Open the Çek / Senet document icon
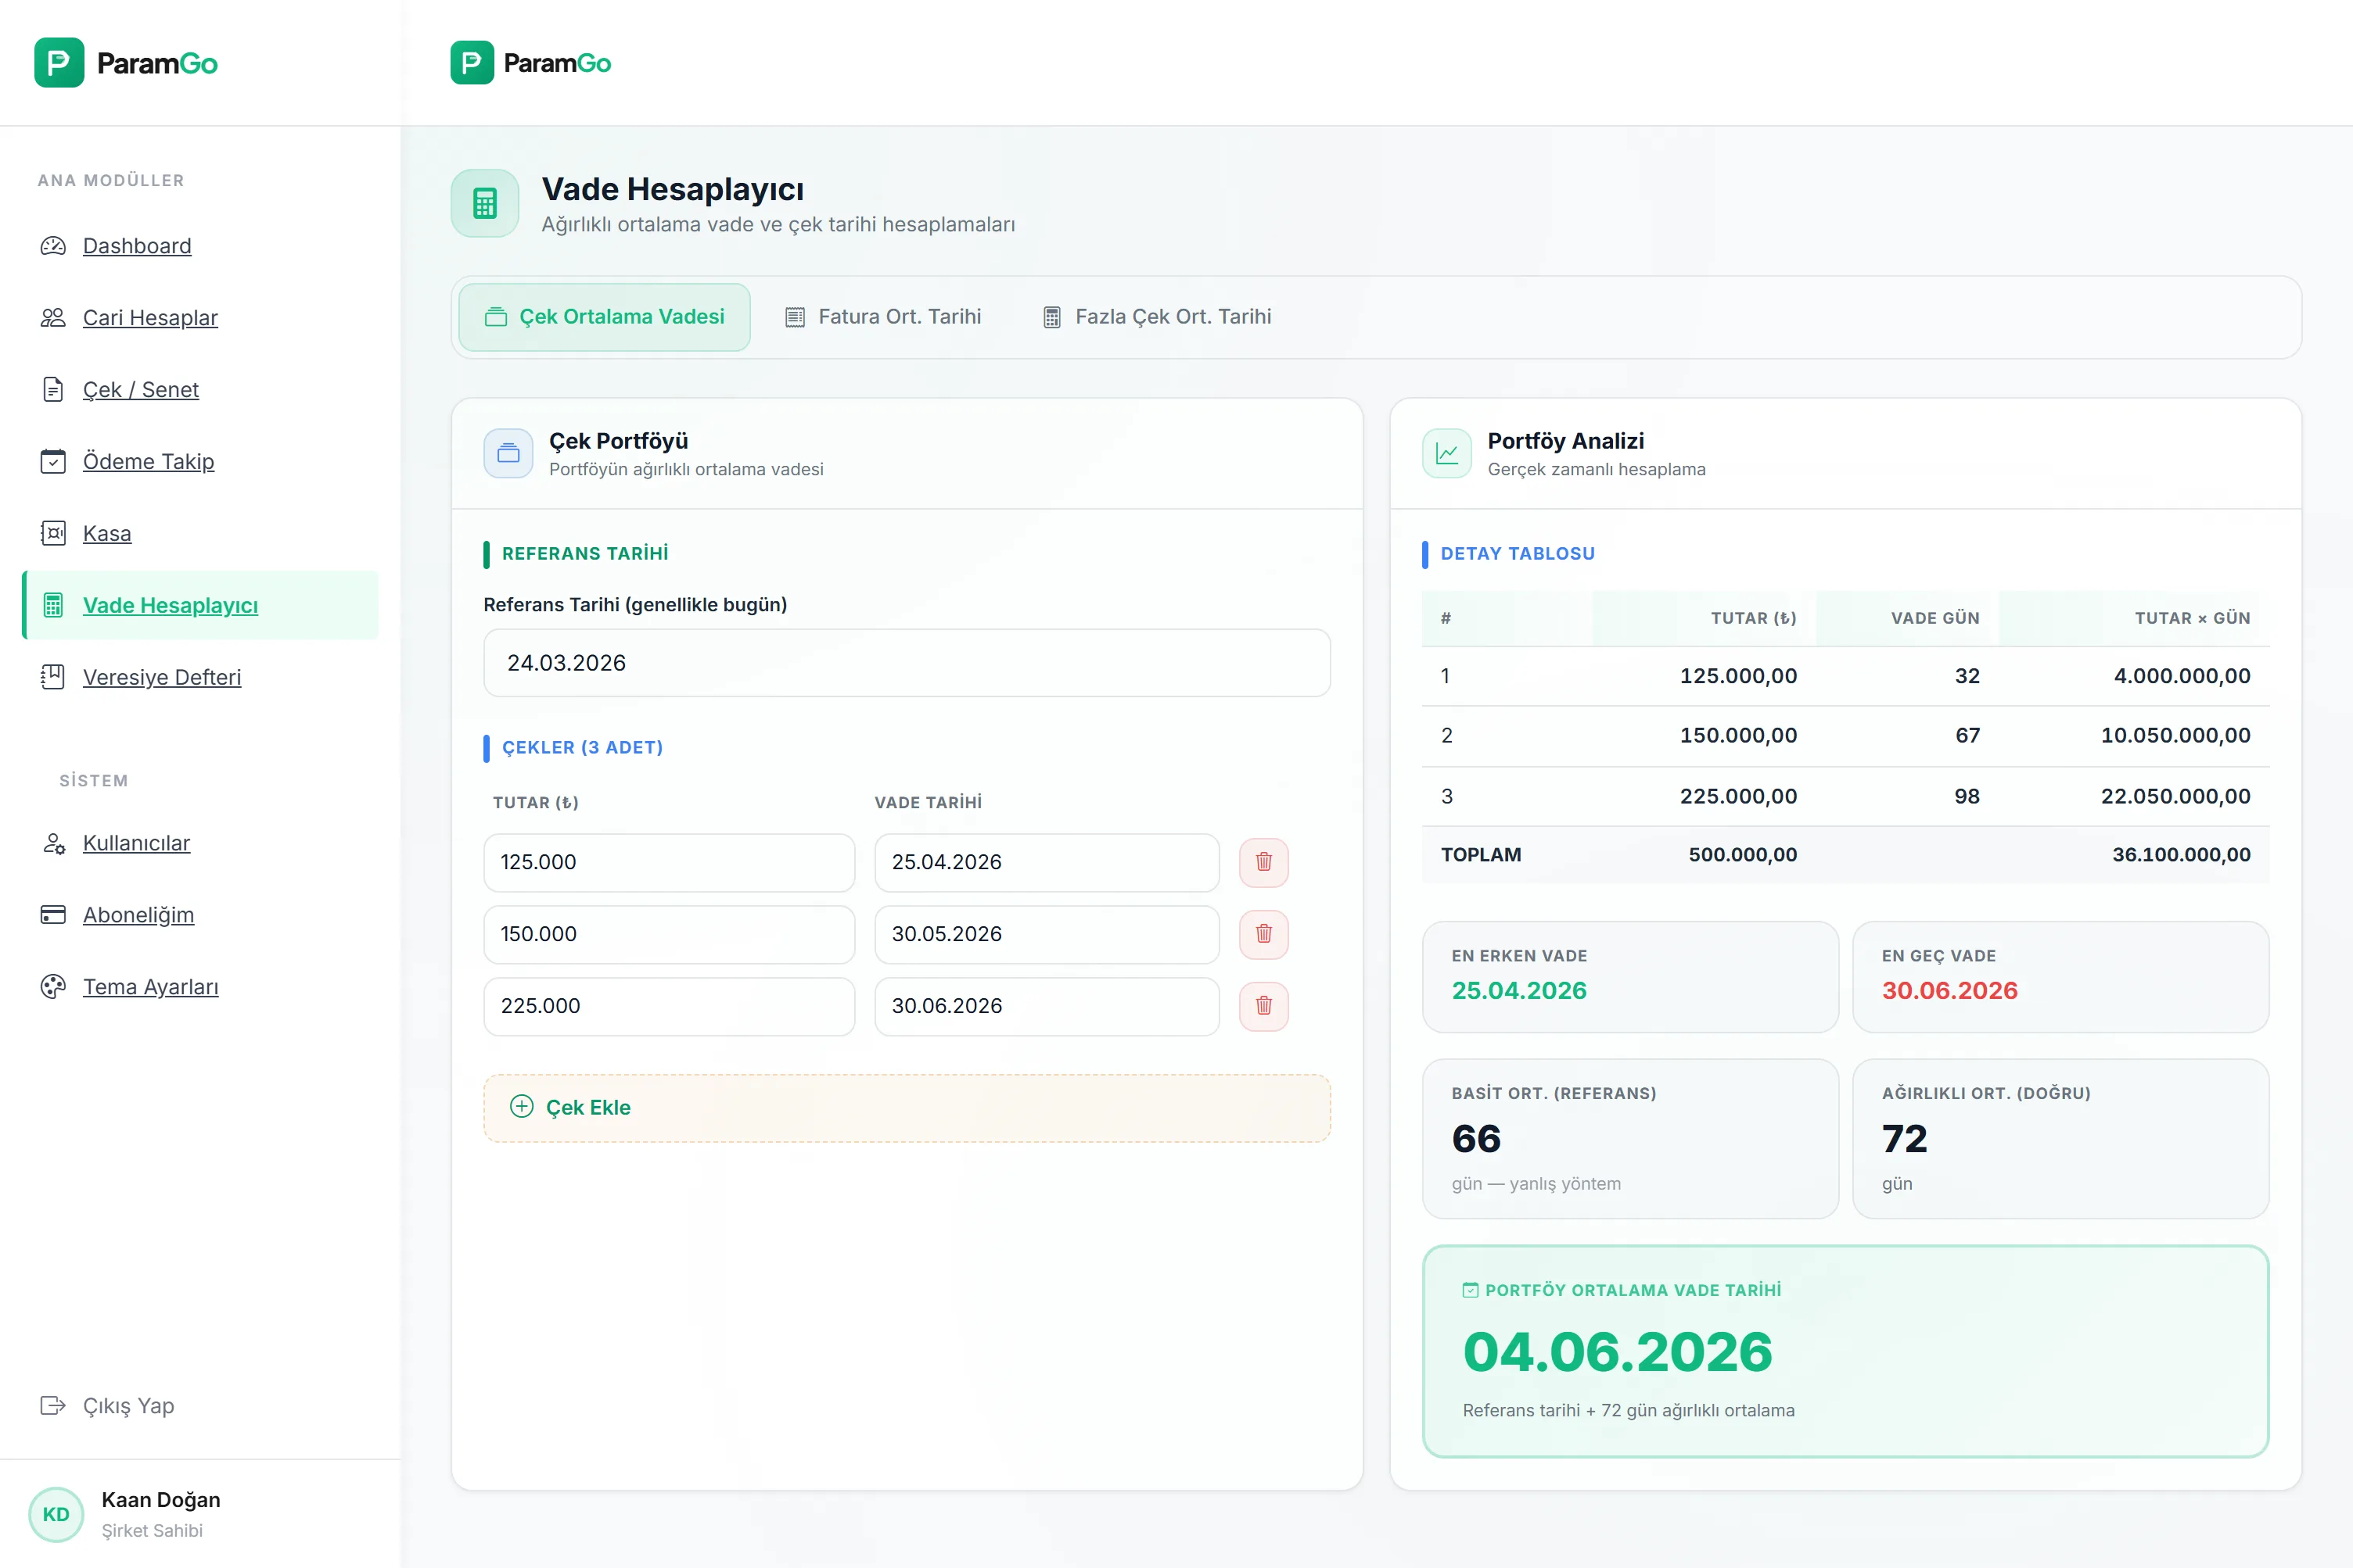 [x=53, y=390]
